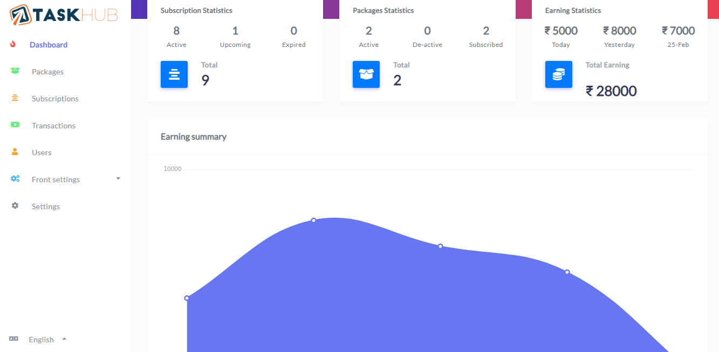The width and height of the screenshot is (719, 352).
Task: Click the blue package icon on Packages Statistics card
Action: pyautogui.click(x=366, y=74)
